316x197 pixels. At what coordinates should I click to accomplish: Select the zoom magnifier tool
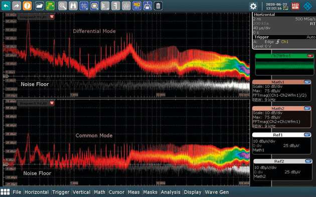(x=63, y=6)
